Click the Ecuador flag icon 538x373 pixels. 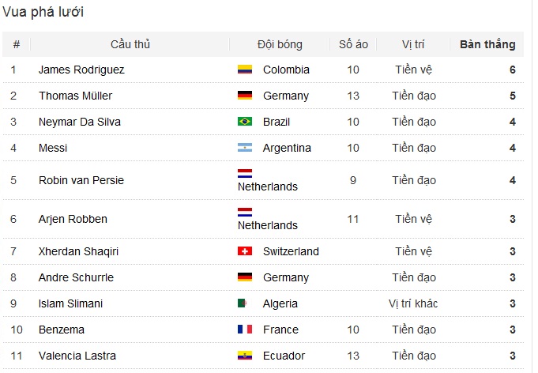tap(245, 356)
